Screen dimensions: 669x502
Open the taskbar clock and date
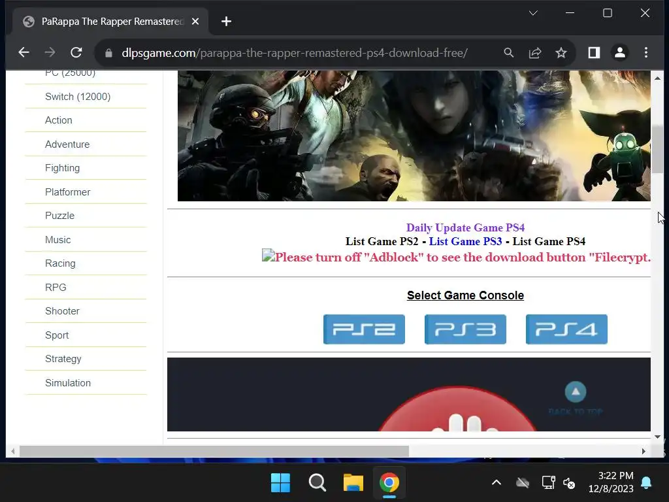click(x=611, y=482)
